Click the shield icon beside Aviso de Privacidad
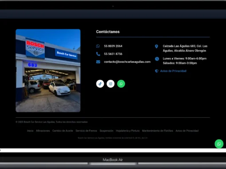 coord(156,71)
